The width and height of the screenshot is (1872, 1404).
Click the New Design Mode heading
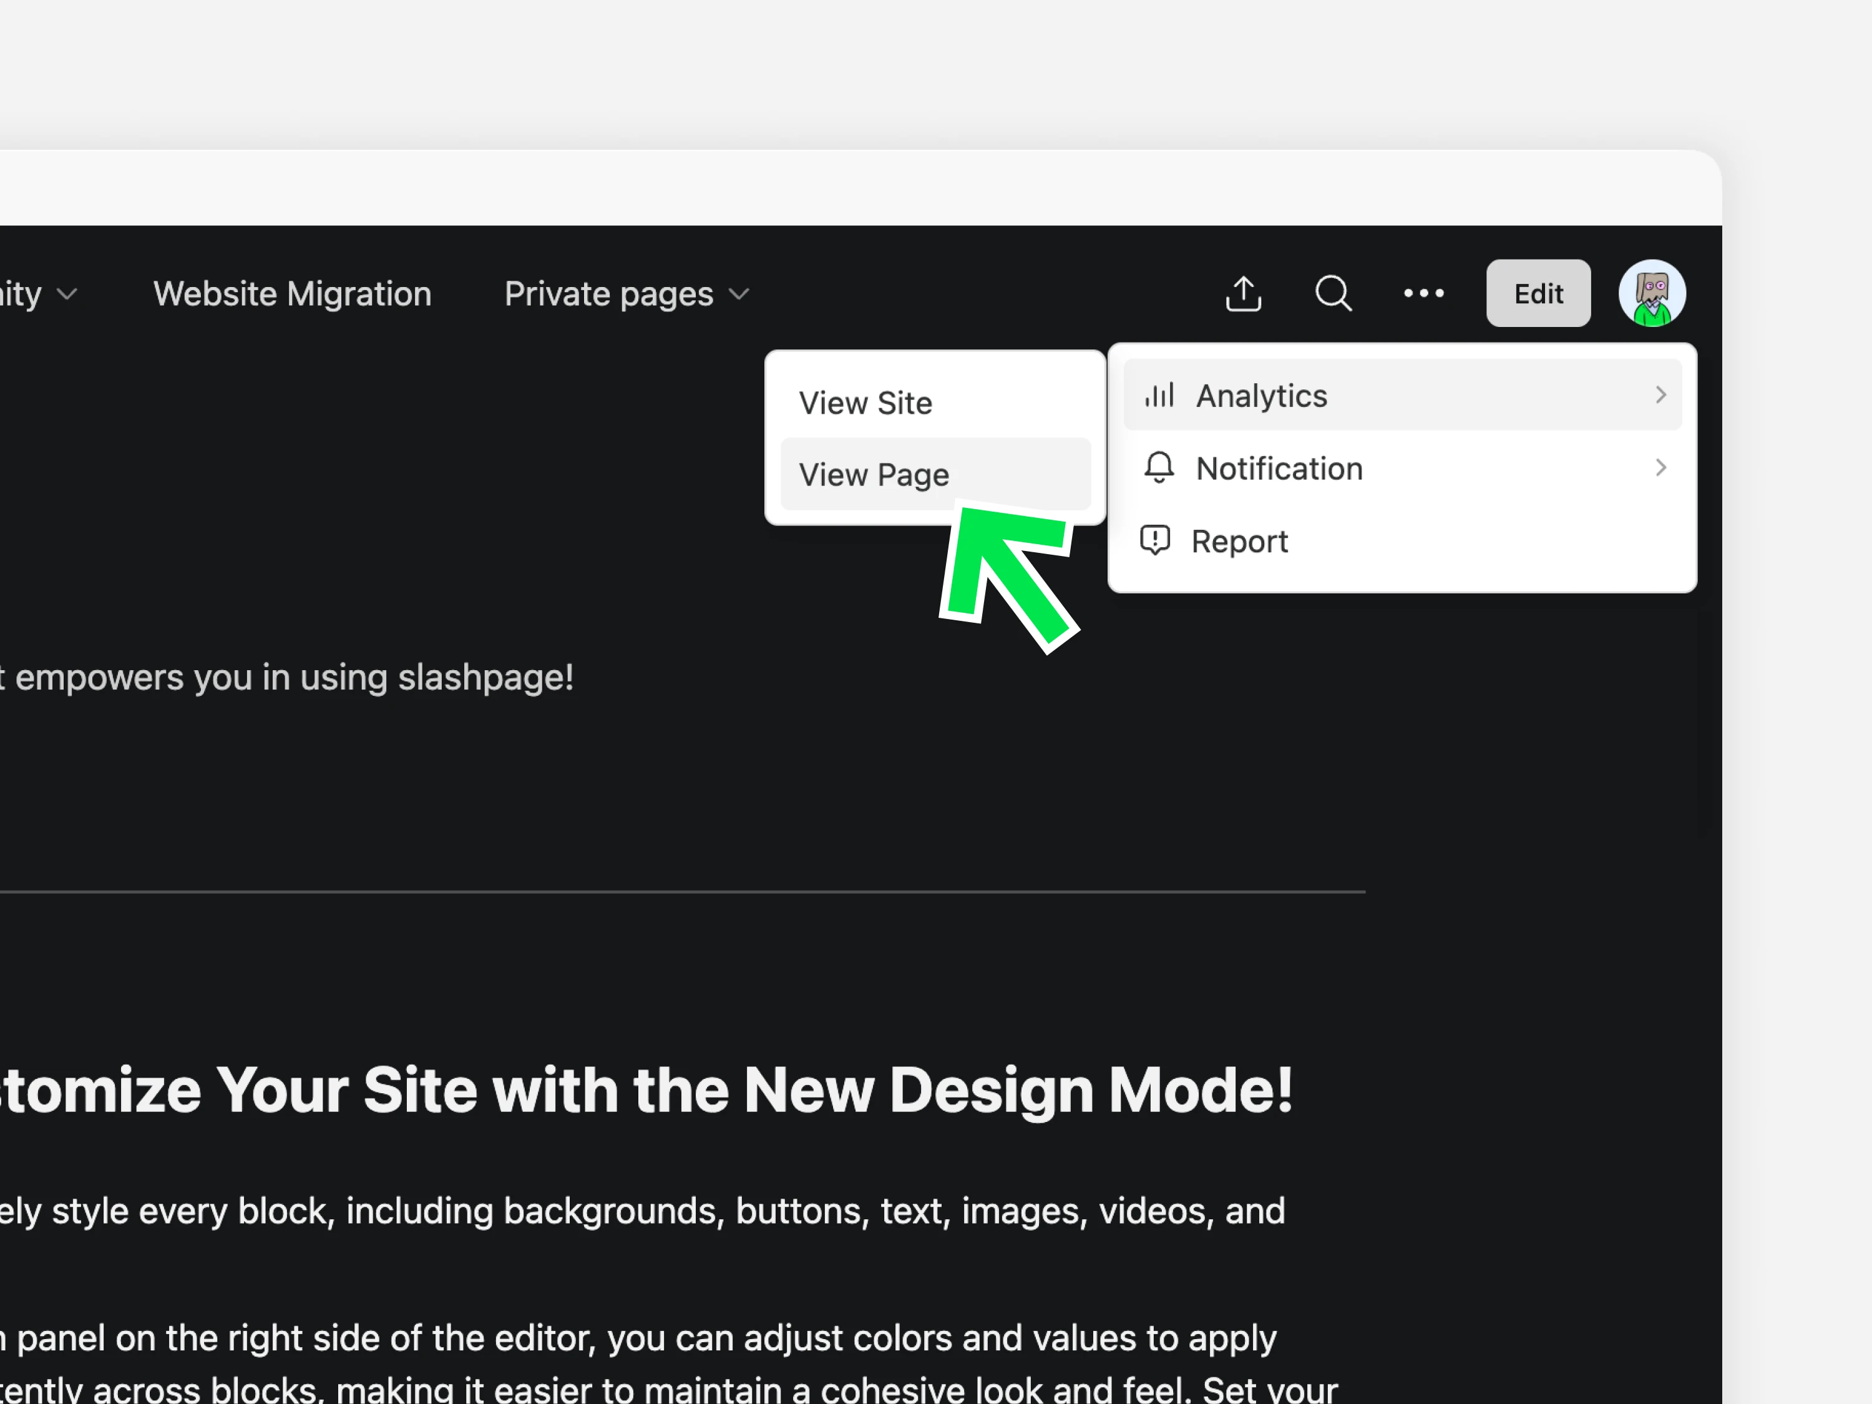646,1089
